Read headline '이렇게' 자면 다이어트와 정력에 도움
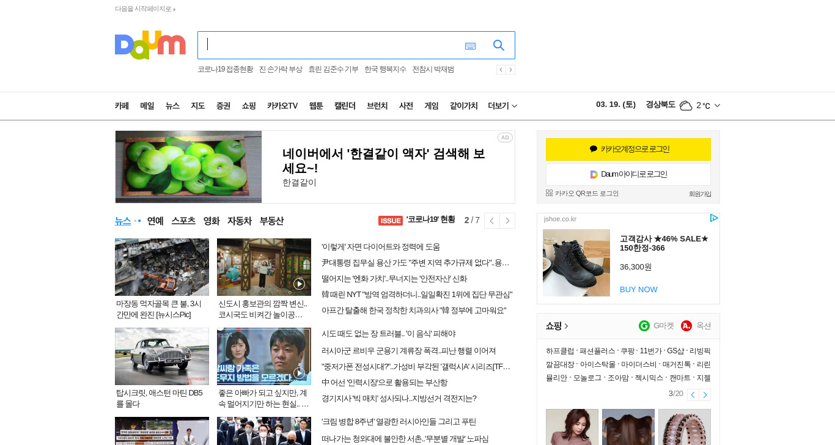Image resolution: width=835 pixels, height=445 pixels. click(381, 247)
